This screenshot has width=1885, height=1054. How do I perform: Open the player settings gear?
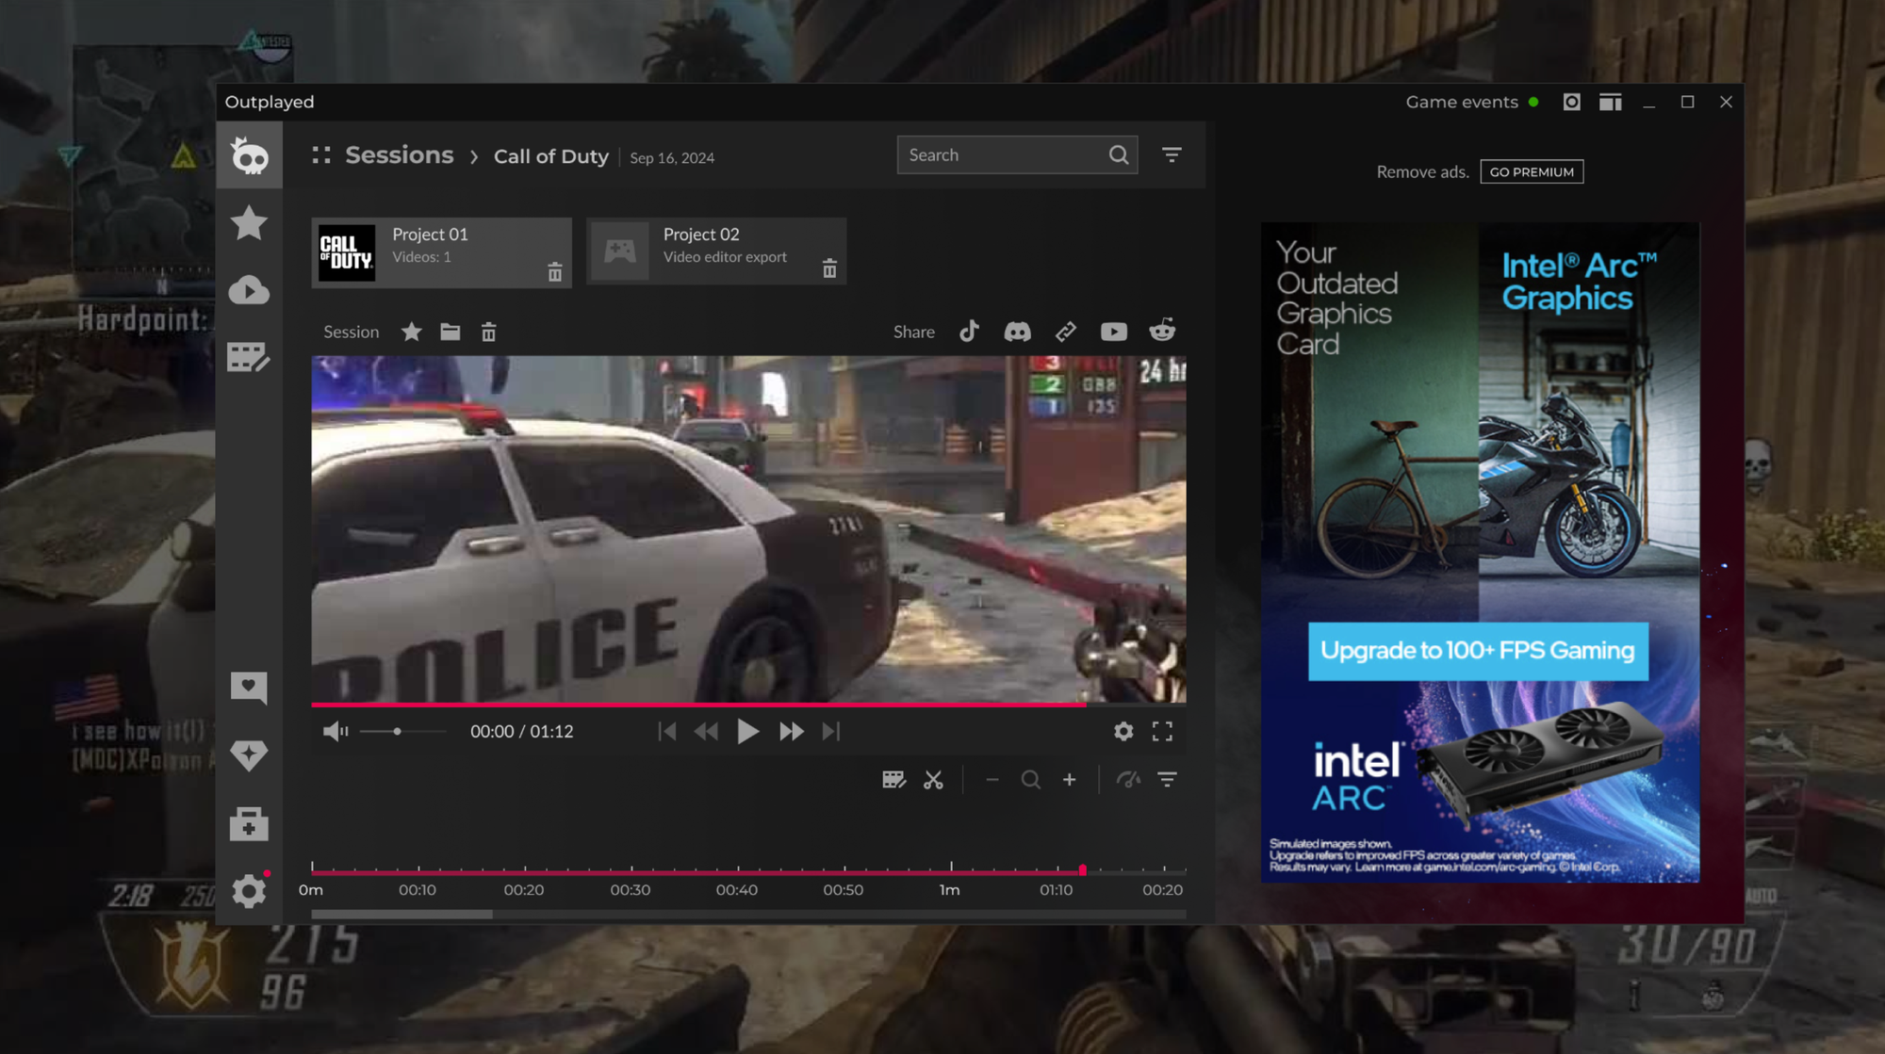pyautogui.click(x=1123, y=732)
